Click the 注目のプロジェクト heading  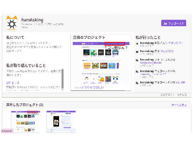(89, 37)
